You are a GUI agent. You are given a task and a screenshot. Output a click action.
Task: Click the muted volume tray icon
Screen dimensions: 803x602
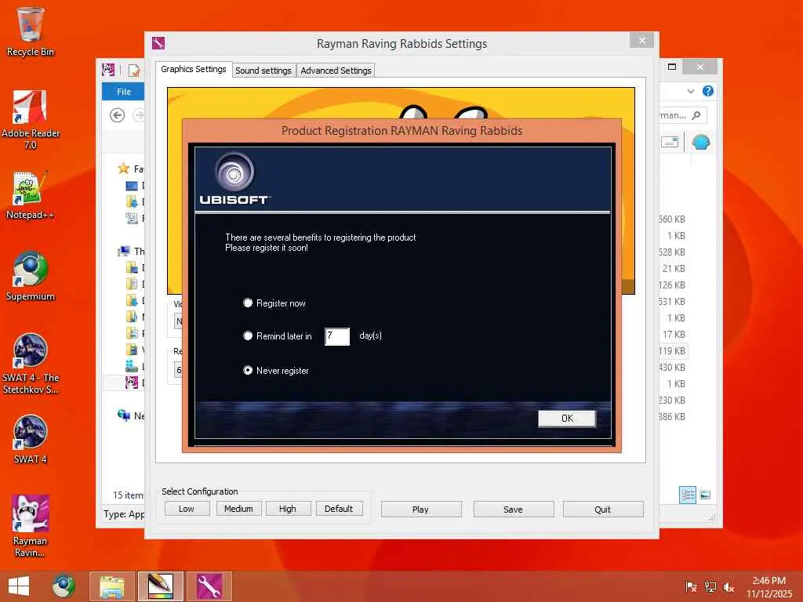[729, 587]
